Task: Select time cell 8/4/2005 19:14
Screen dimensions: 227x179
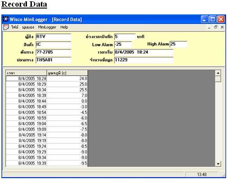Action: [x=26, y=135]
